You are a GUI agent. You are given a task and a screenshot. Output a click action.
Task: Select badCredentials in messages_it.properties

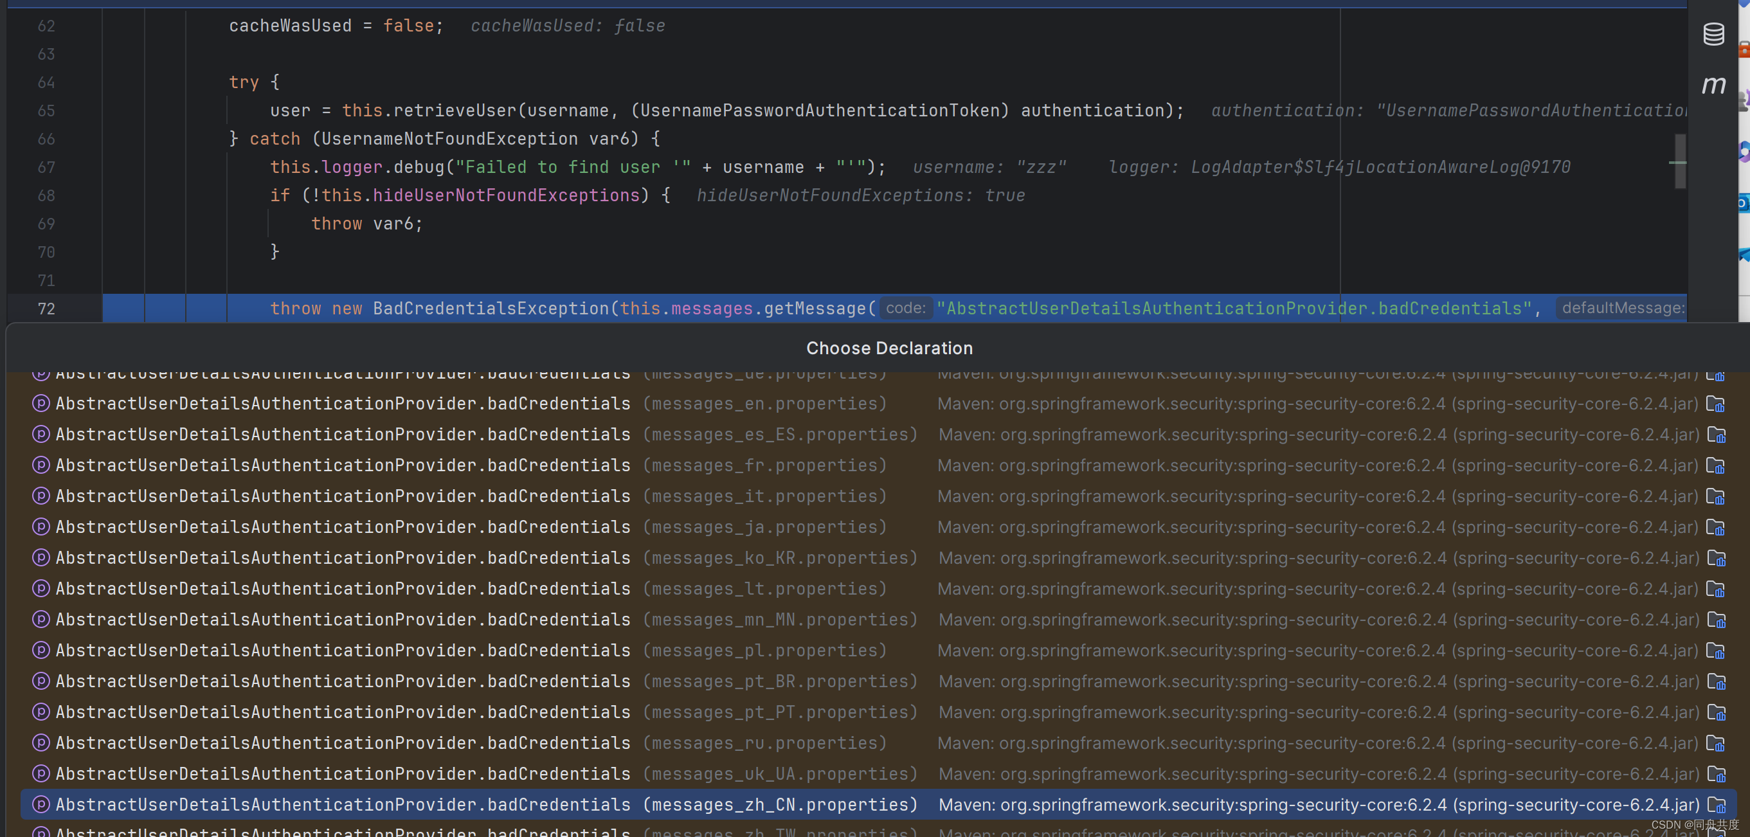click(878, 496)
